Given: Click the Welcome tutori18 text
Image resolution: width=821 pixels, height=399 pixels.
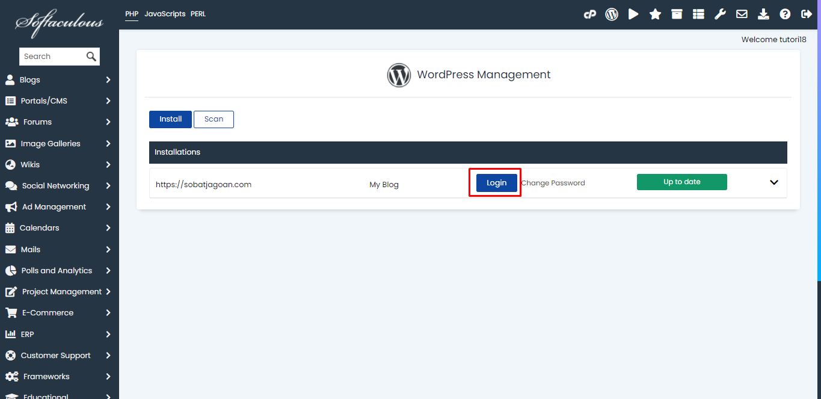Looking at the screenshot, I should click(773, 40).
